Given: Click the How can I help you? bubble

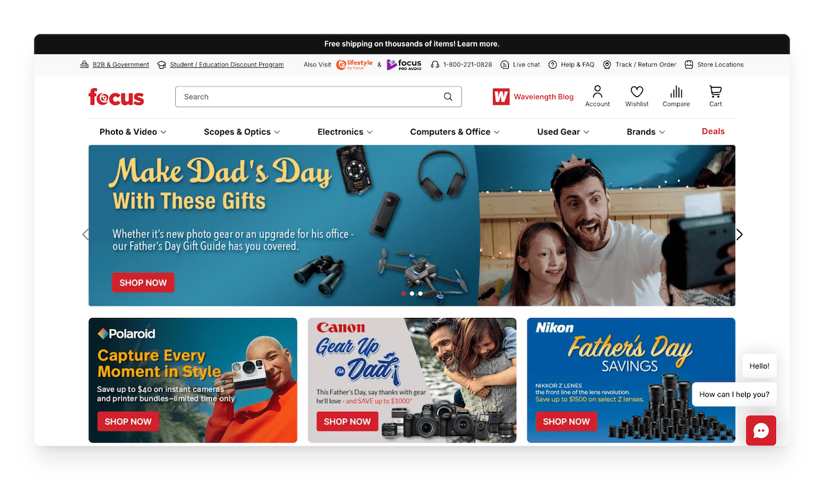Looking at the screenshot, I should 734,394.
